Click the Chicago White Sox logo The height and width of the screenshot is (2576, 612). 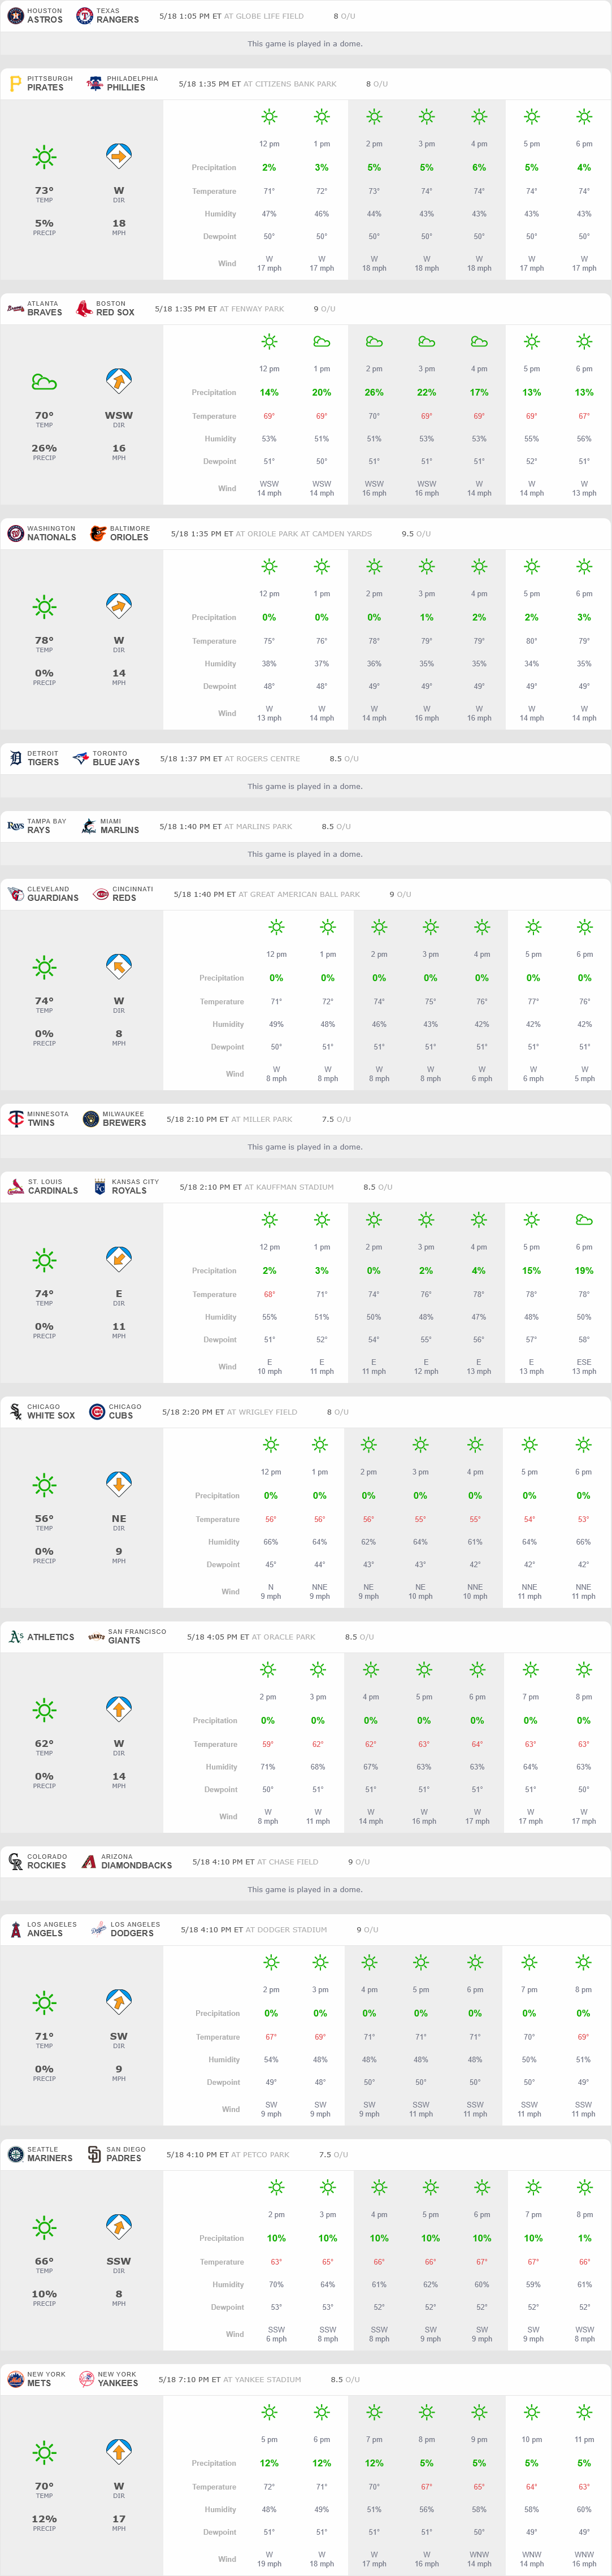point(15,1413)
